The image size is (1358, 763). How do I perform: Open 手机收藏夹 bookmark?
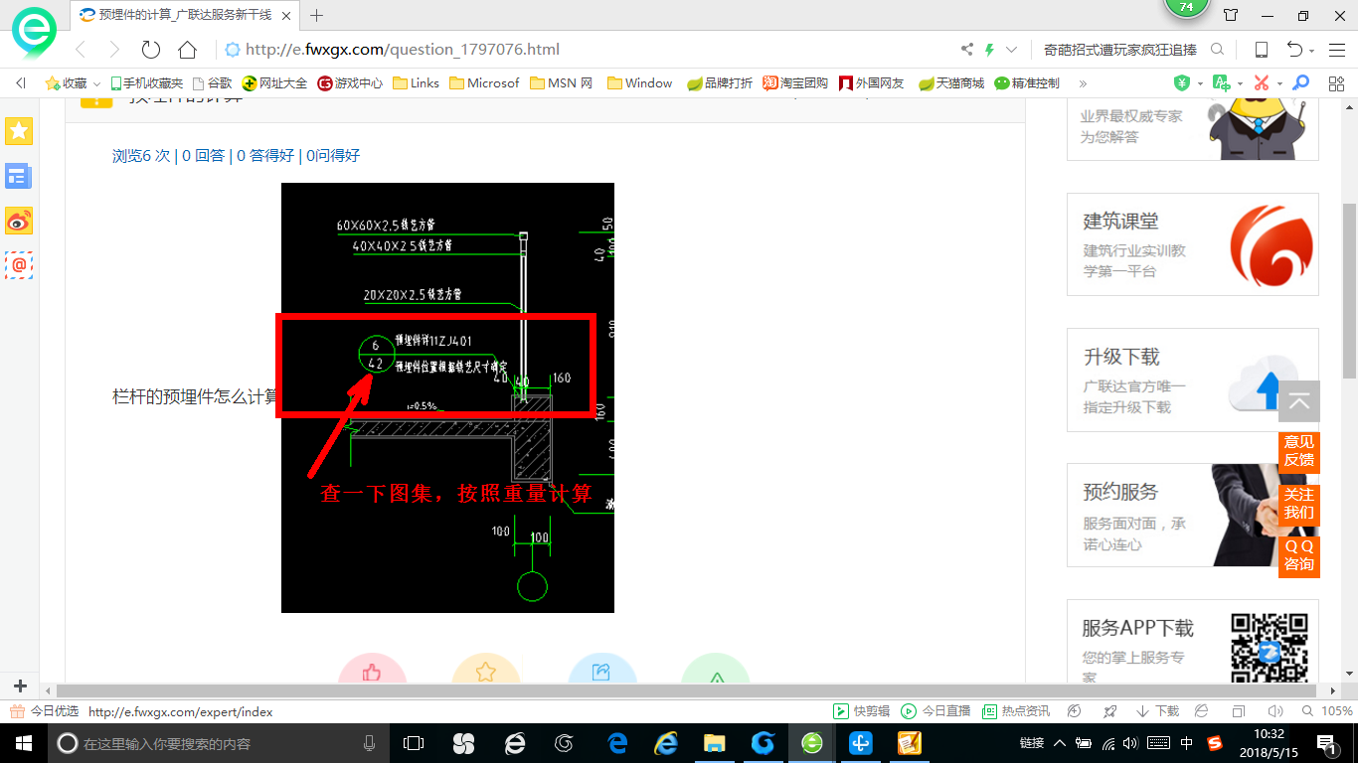[146, 83]
